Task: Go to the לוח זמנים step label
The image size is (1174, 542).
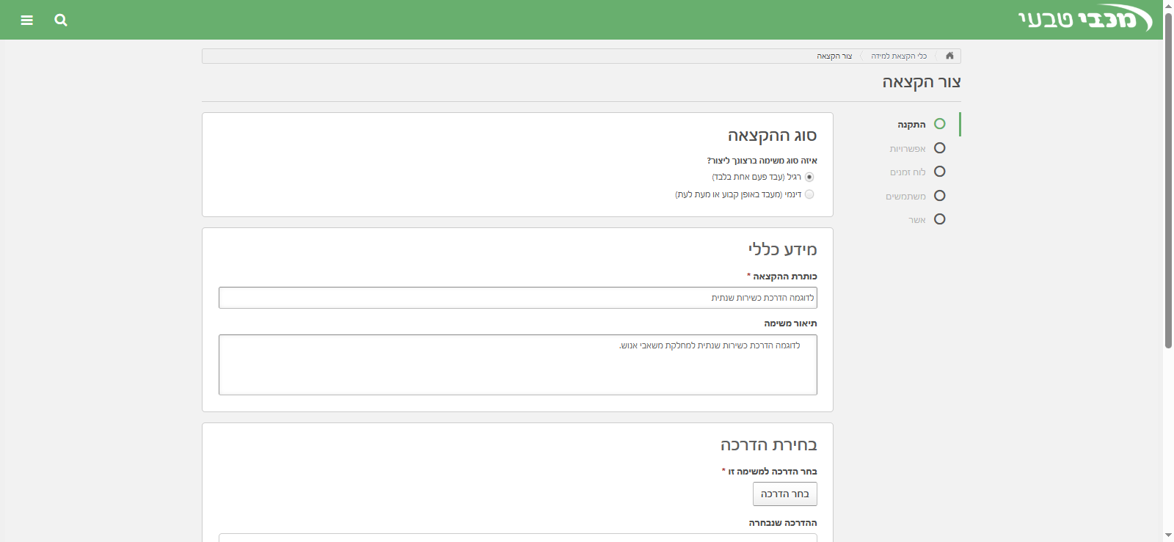Action: (908, 172)
